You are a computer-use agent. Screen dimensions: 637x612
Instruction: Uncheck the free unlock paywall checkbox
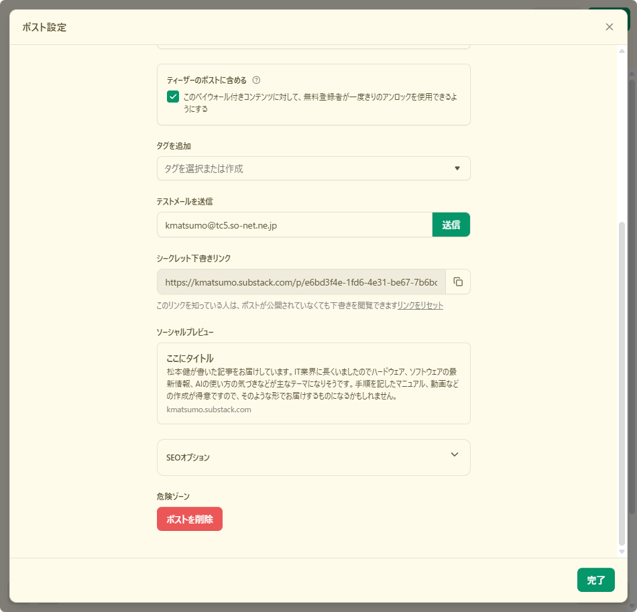[x=173, y=97]
